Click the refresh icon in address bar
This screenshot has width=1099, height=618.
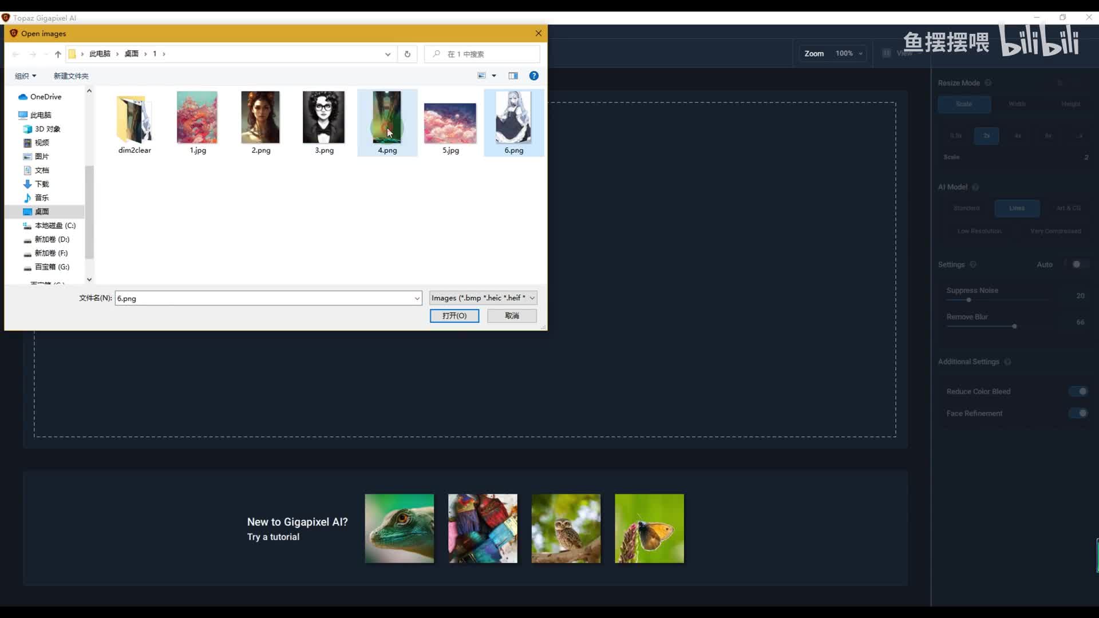pyautogui.click(x=407, y=54)
